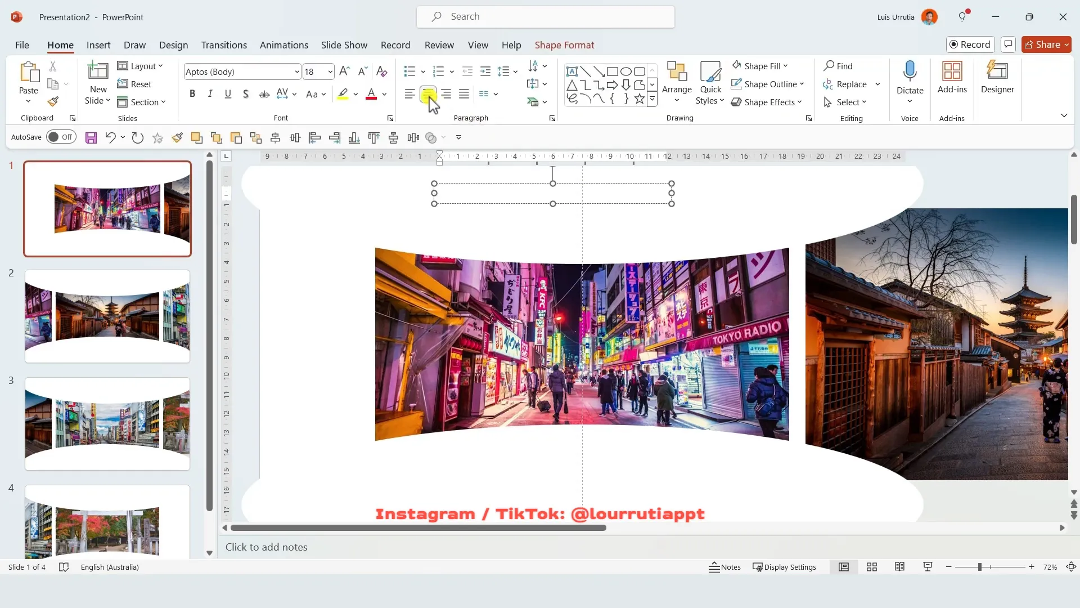Screen dimensions: 1080x608
Task: Click the Search box in title bar
Action: (x=545, y=17)
